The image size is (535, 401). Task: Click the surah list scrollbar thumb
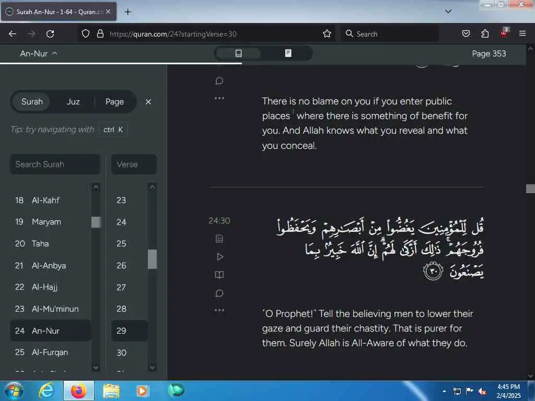[96, 222]
